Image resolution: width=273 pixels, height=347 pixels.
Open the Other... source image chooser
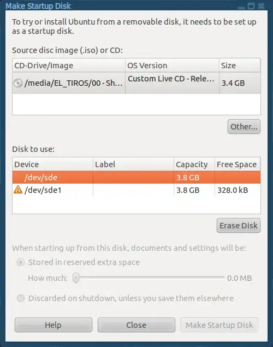244,127
